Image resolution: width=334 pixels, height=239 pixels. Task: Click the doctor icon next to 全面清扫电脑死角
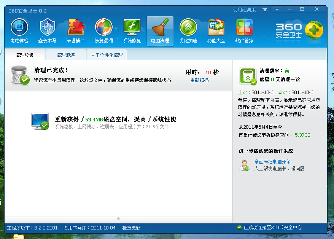(x=244, y=165)
